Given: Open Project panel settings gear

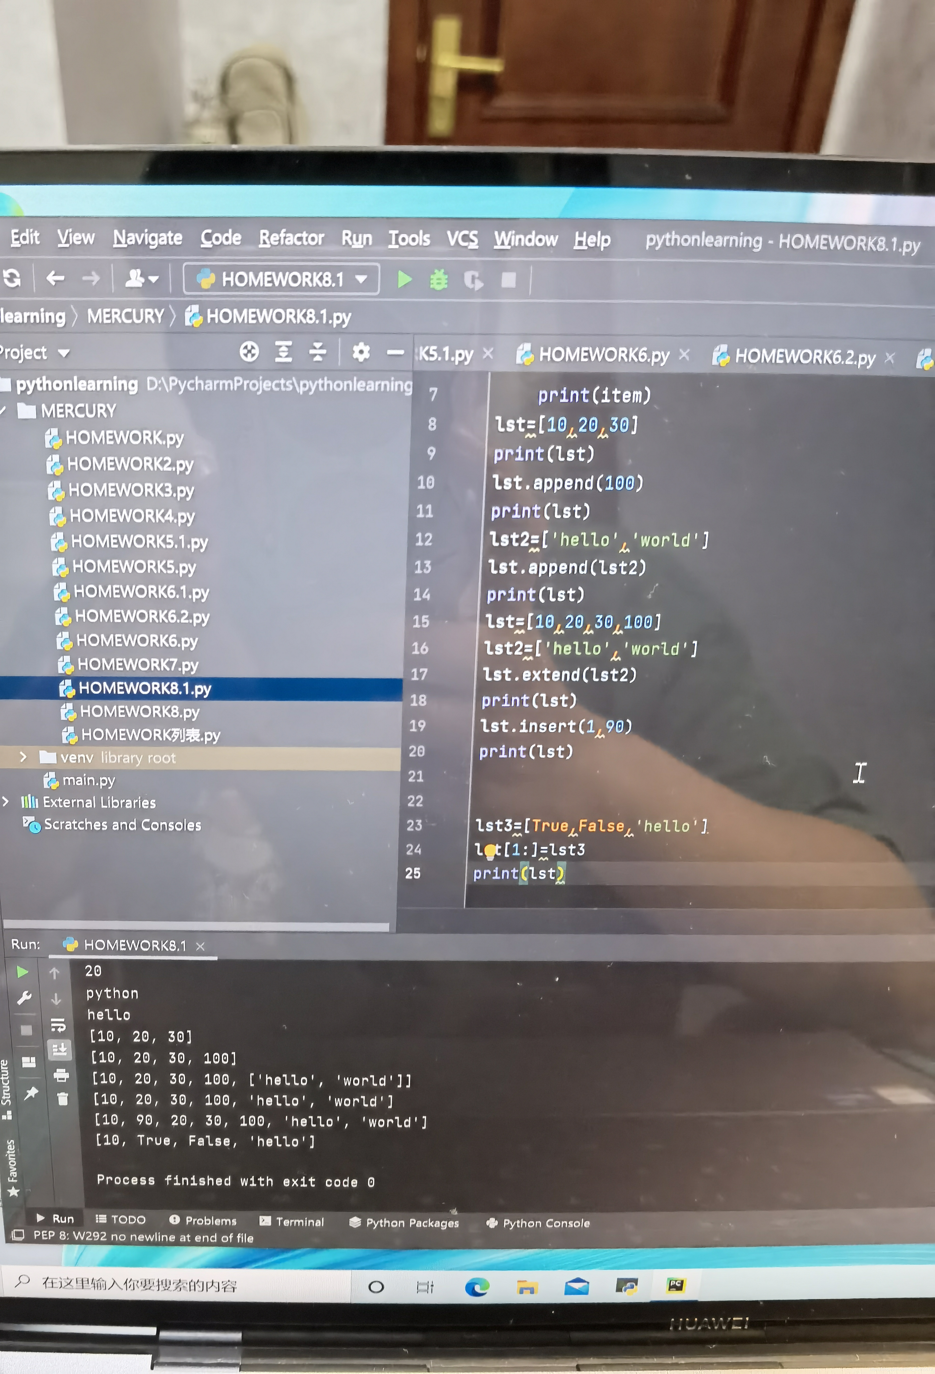Looking at the screenshot, I should [361, 353].
